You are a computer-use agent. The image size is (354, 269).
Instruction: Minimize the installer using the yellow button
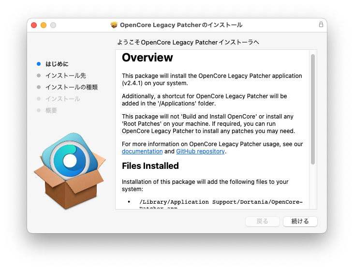[x=44, y=25]
